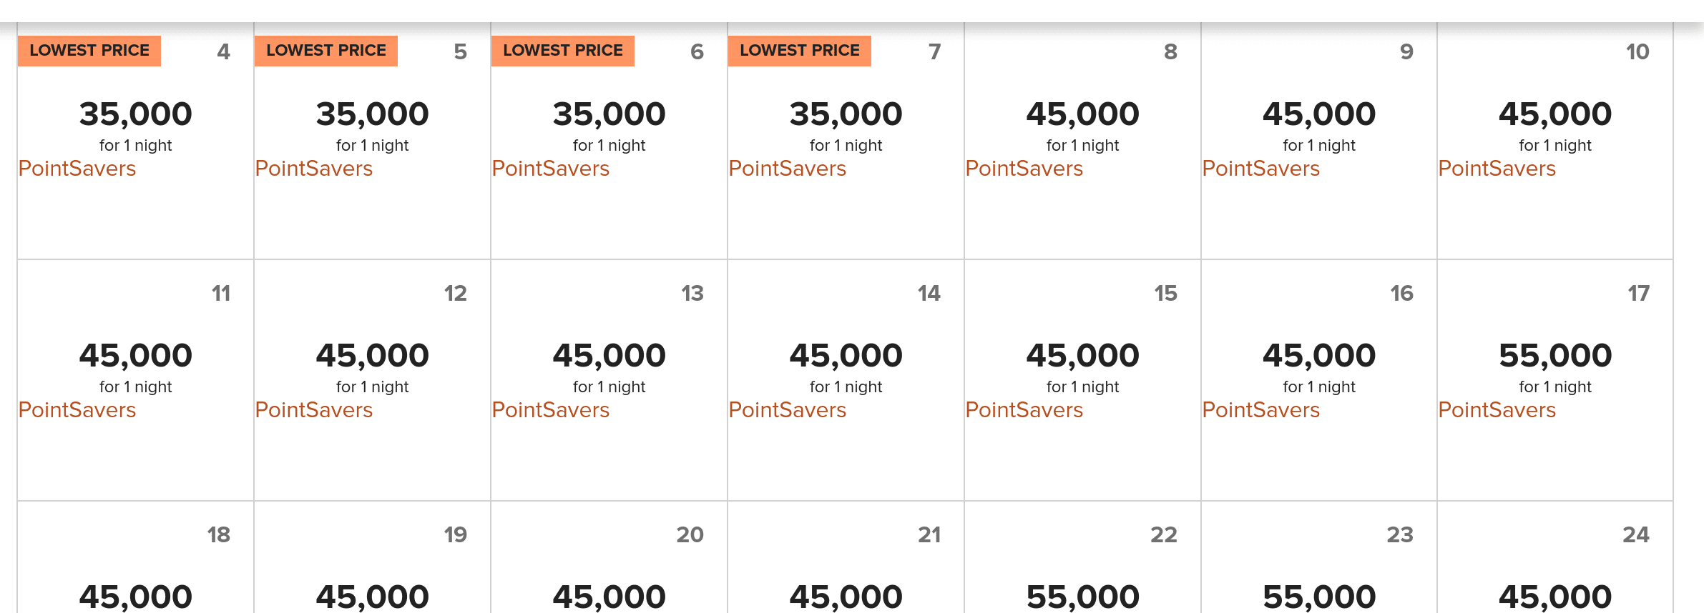This screenshot has width=1704, height=613.
Task: Pick the 45,000 price on day 10
Action: [x=1555, y=114]
